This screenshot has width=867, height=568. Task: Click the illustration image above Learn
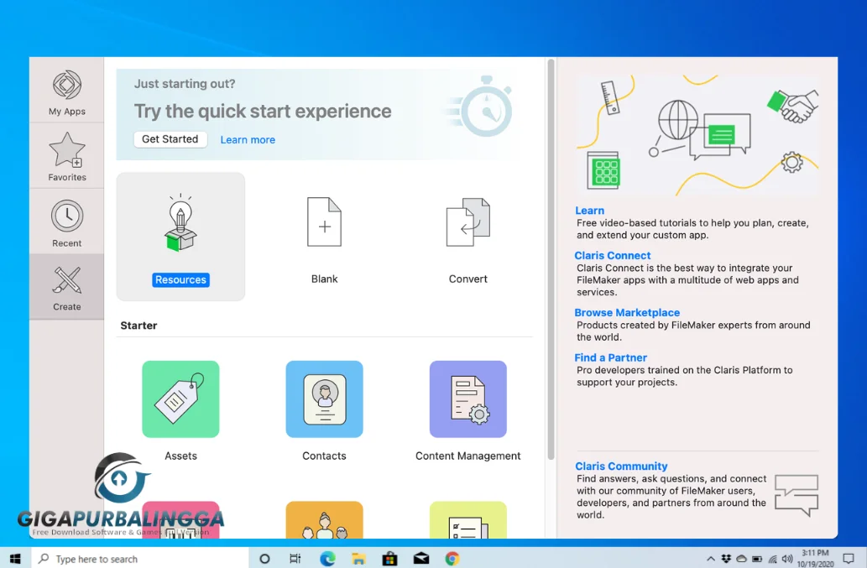click(697, 134)
